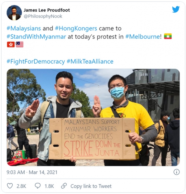Click the chain link icon
This screenshot has width=186, height=194.
[x=64, y=186]
